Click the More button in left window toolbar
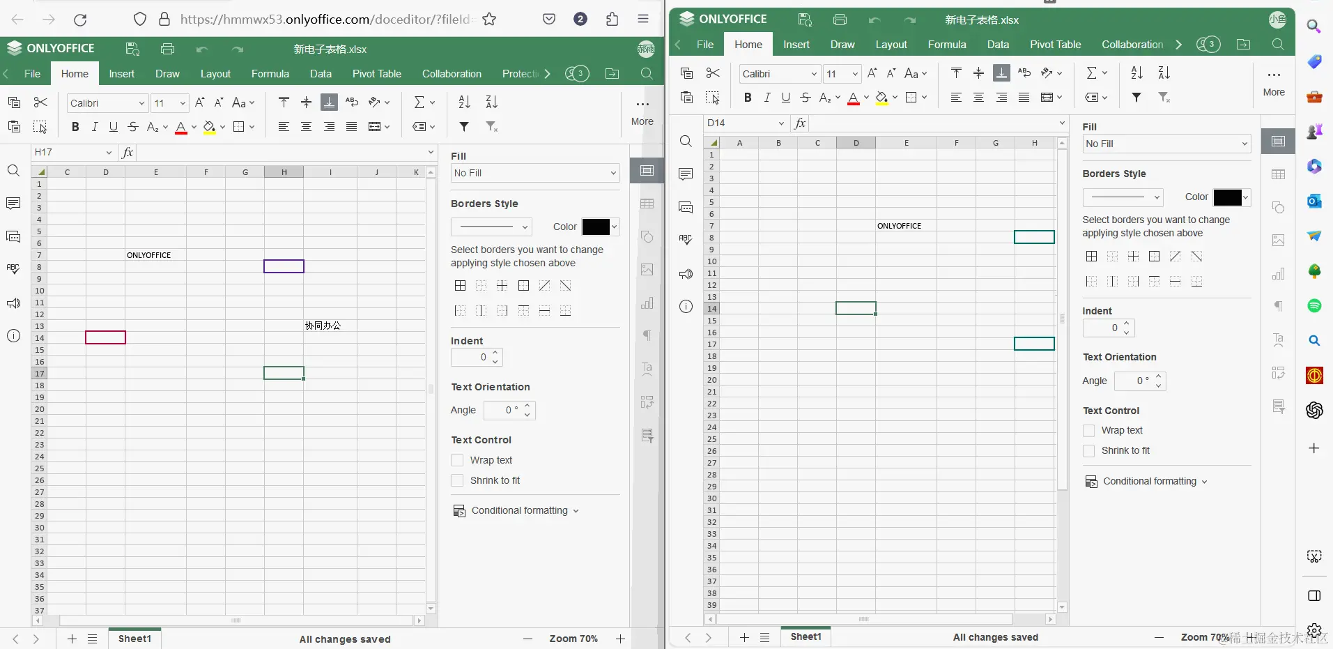This screenshot has width=1333, height=649. [x=642, y=112]
